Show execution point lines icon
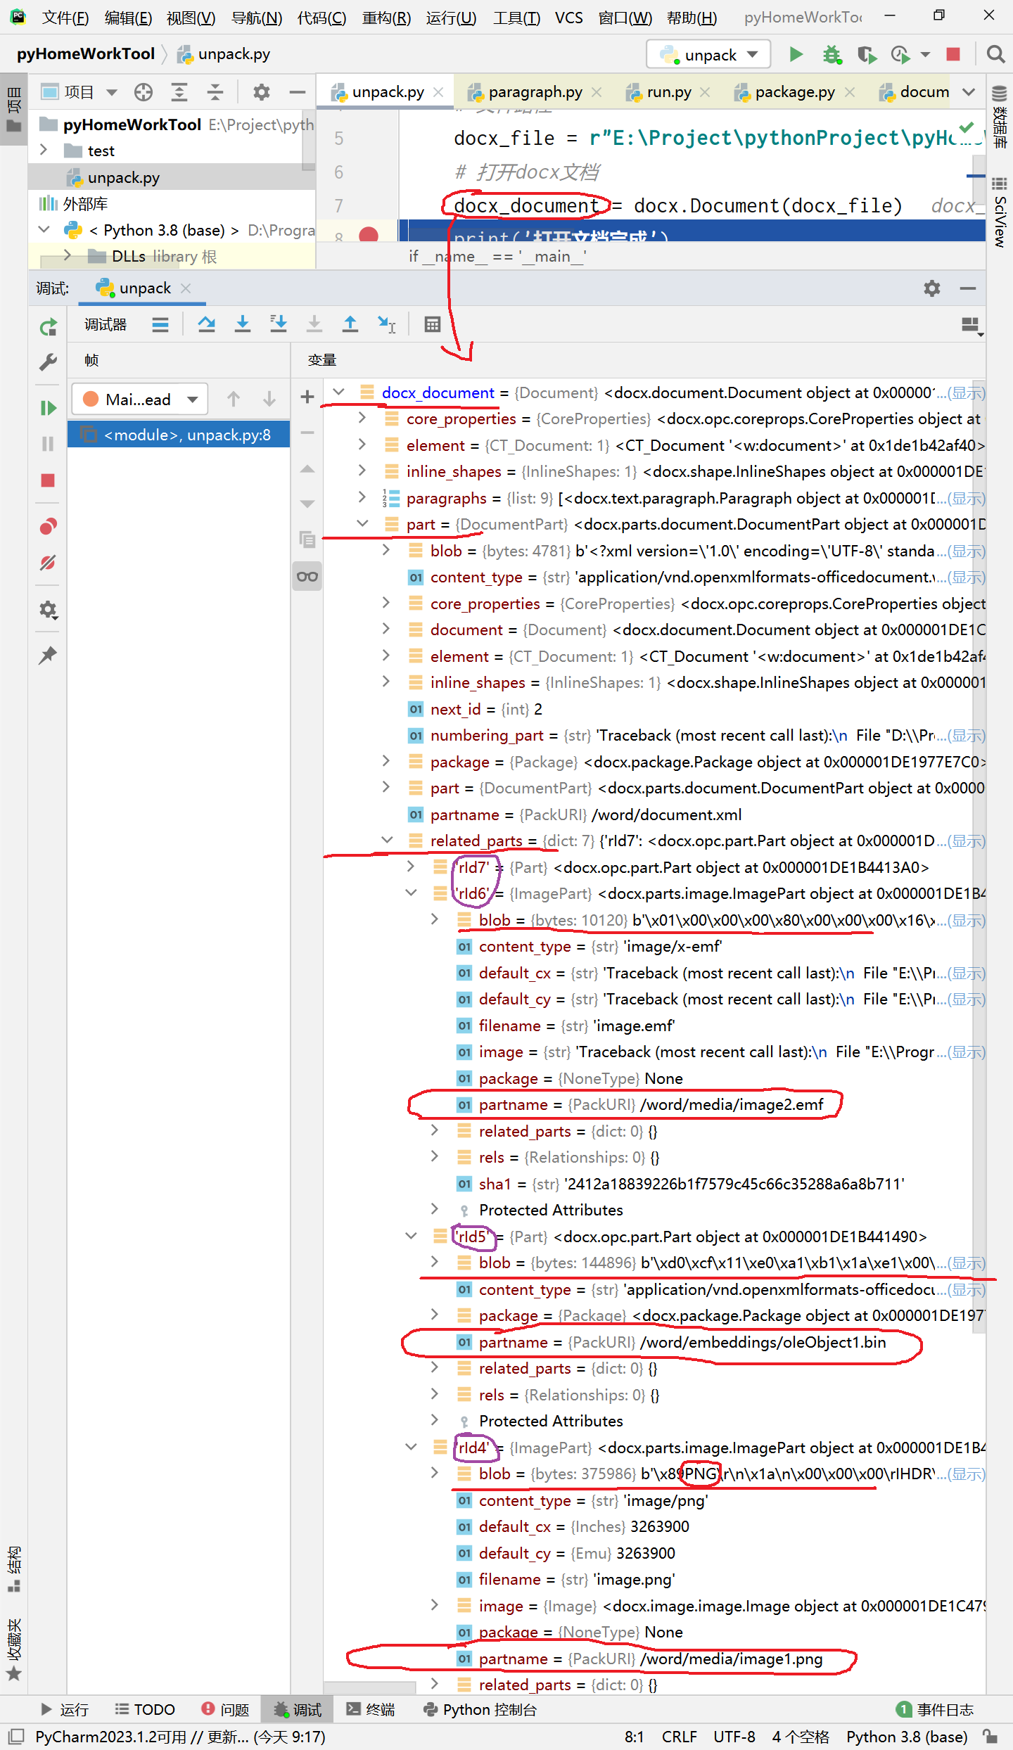Viewport: 1013px width, 1750px height. click(160, 324)
